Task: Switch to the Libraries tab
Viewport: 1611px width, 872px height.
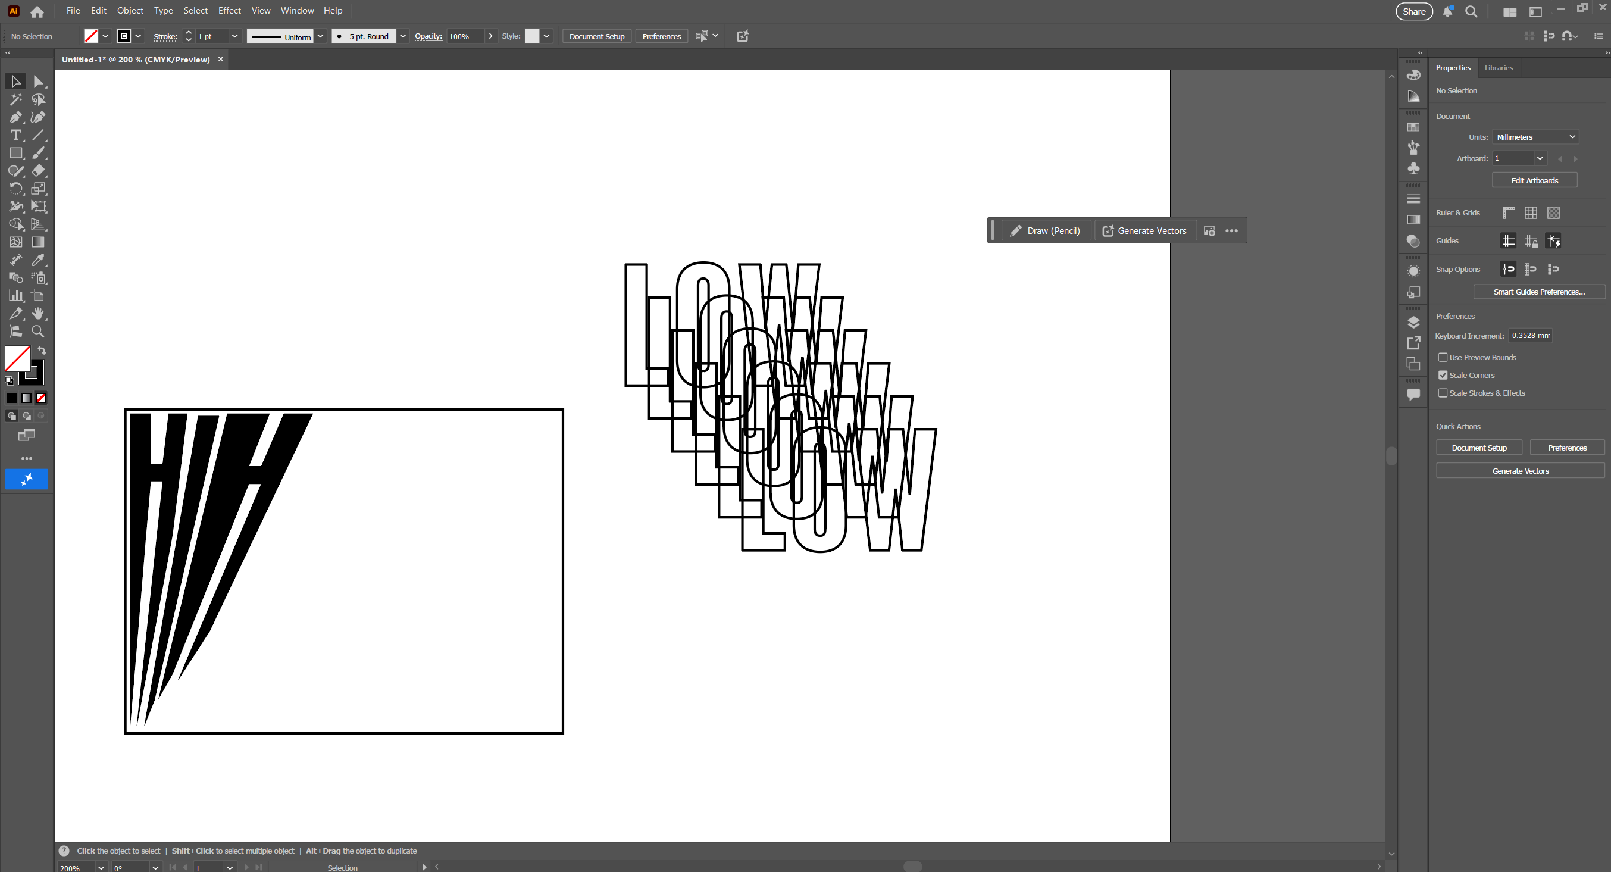Action: [1499, 68]
